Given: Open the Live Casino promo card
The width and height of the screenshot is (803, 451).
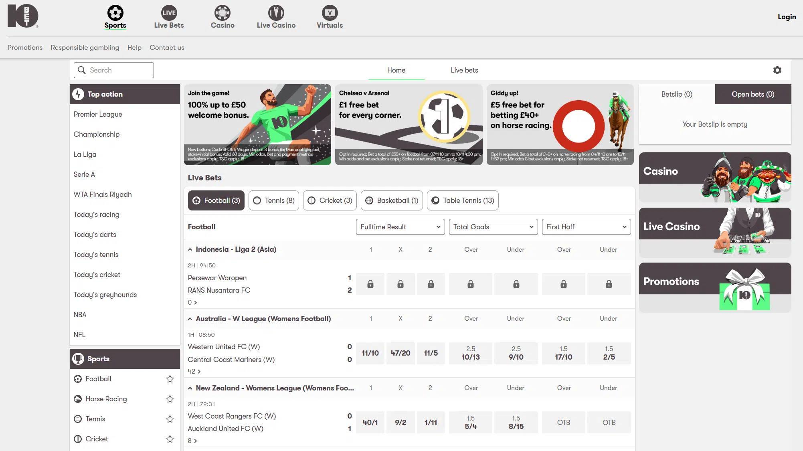Looking at the screenshot, I should 715,233.
